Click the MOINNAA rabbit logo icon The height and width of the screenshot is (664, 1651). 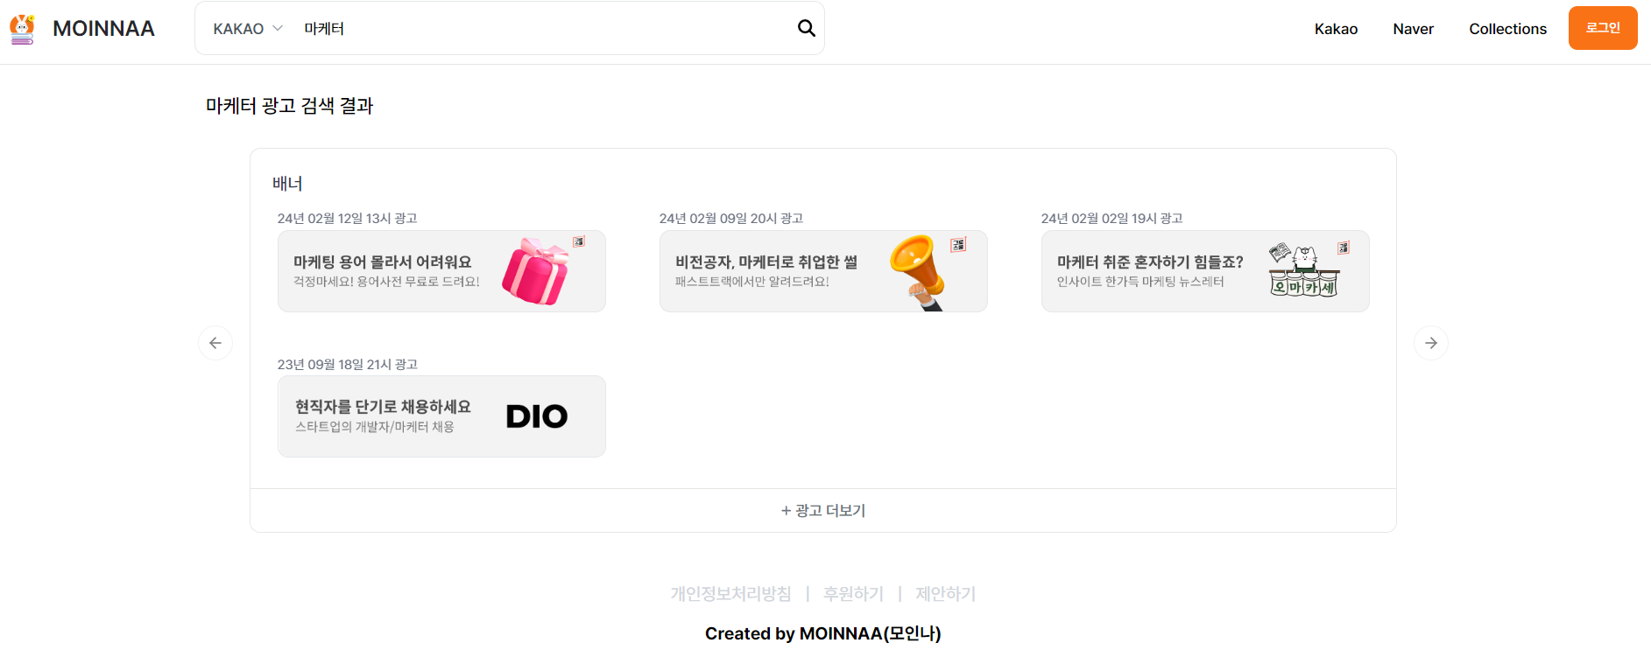coord(22,28)
